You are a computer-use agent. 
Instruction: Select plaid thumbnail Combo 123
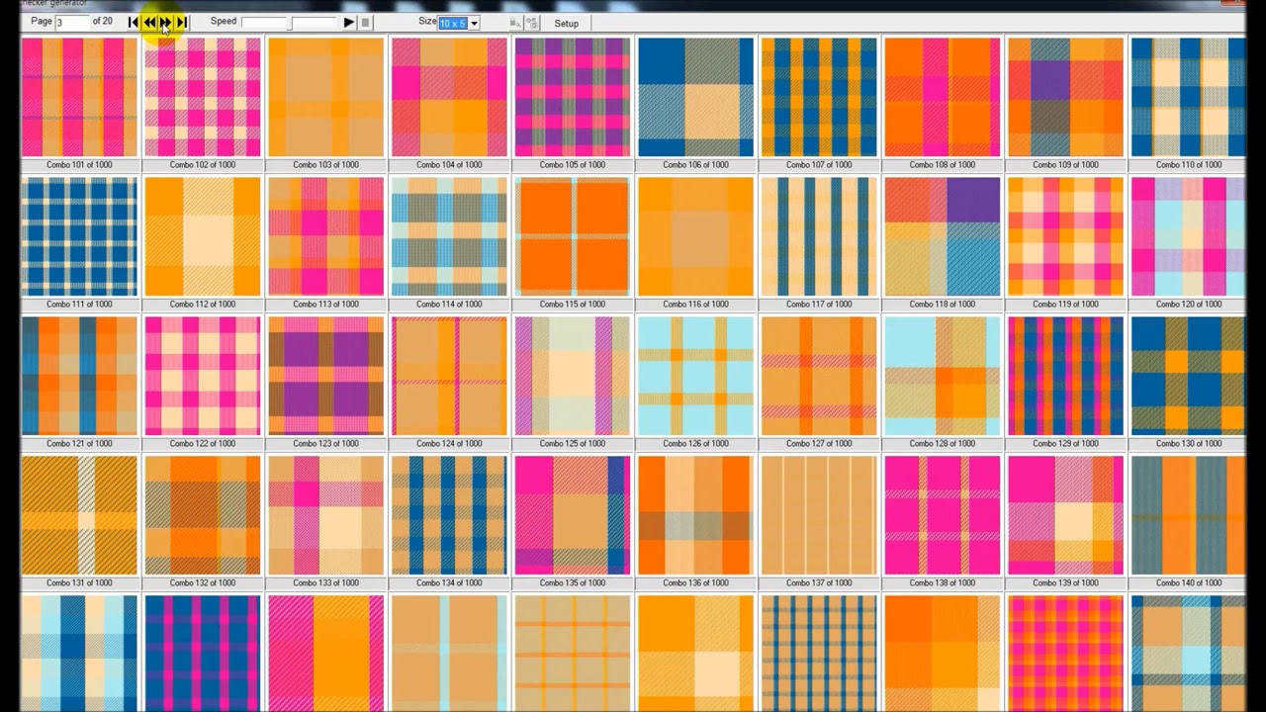[x=325, y=376]
